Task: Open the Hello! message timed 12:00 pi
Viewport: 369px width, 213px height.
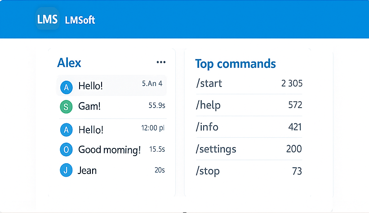Action: [x=112, y=130]
